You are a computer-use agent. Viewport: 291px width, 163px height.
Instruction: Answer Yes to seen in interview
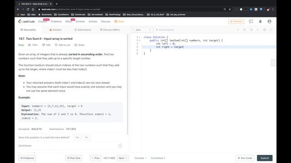click(x=77, y=137)
